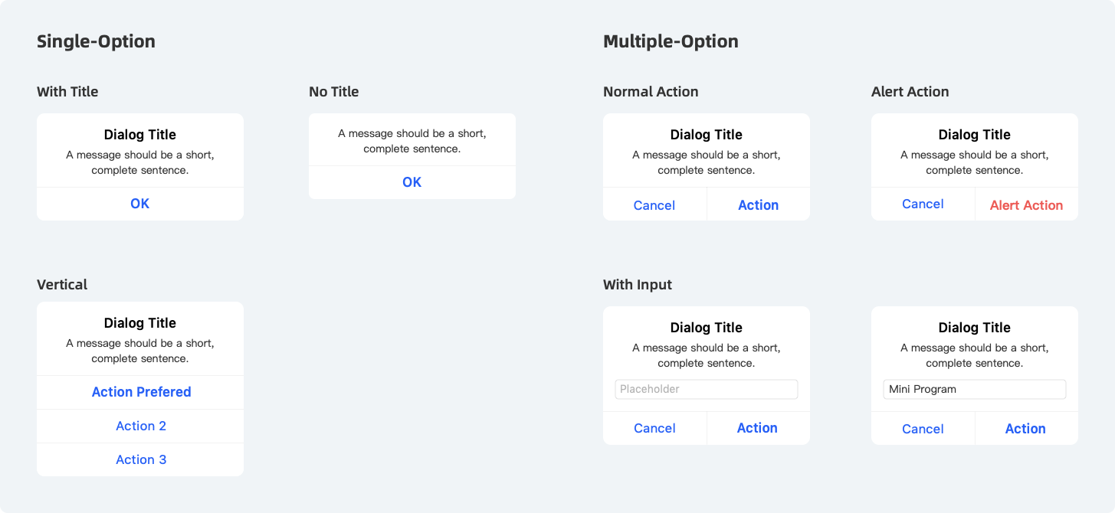The height and width of the screenshot is (513, 1115).
Task: Click OK in the No Title dialog
Action: coord(412,182)
